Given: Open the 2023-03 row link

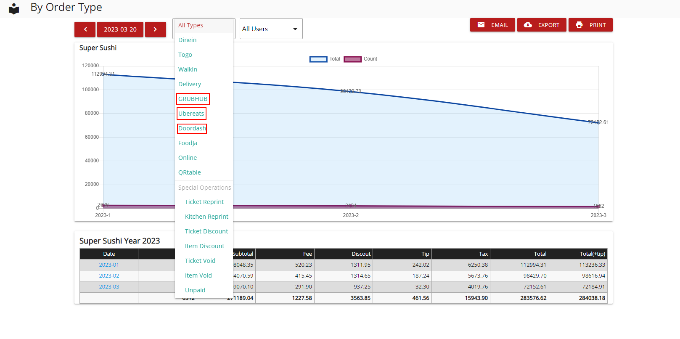Looking at the screenshot, I should tap(109, 287).
